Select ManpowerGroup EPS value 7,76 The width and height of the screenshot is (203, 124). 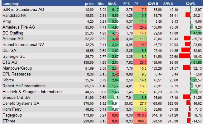pos(130,68)
